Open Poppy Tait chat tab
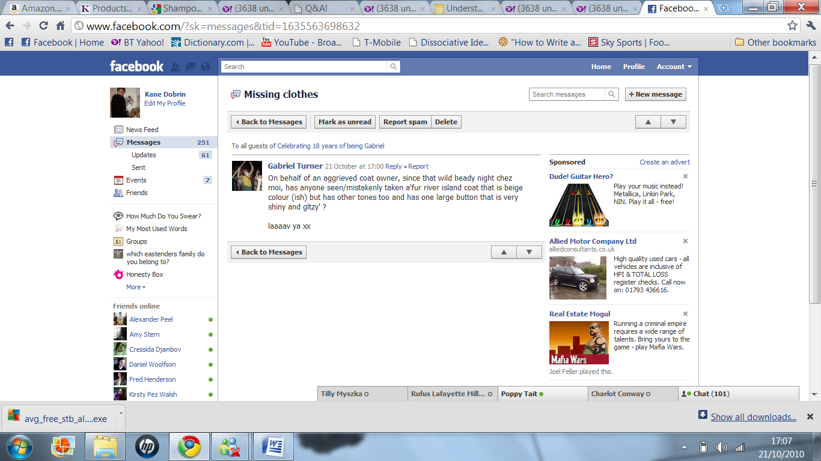 coord(543,394)
